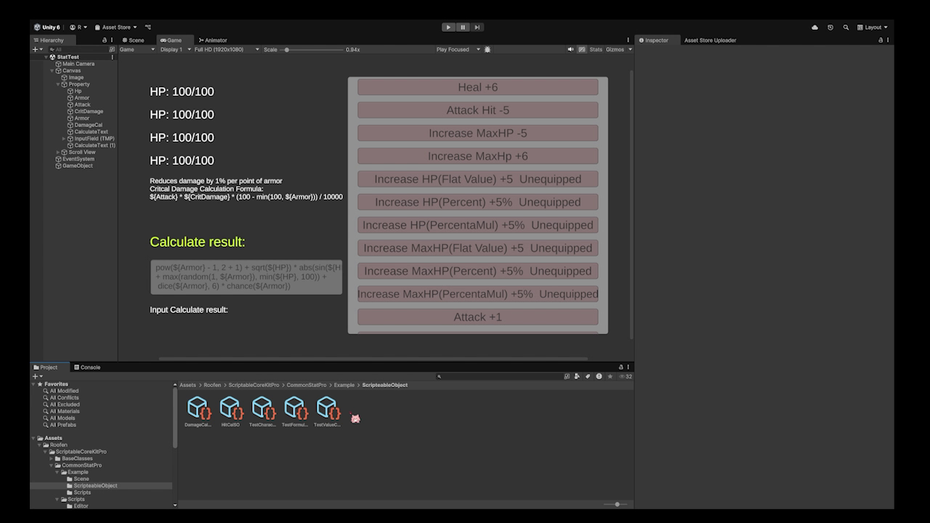The height and width of the screenshot is (523, 930).
Task: Click the Attack +1 button
Action: coord(478,317)
